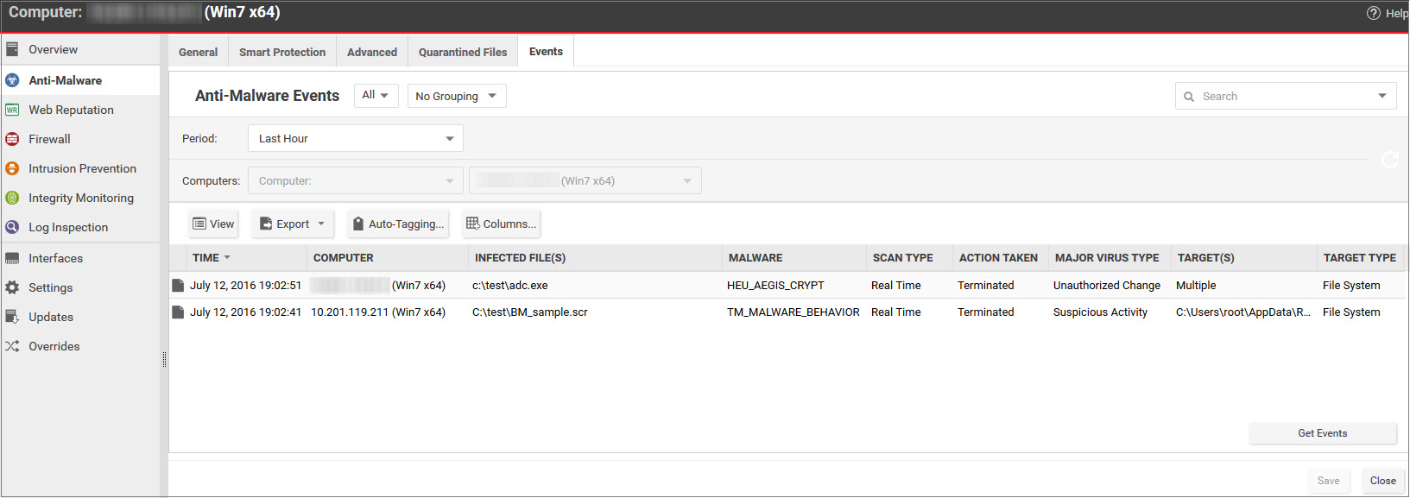Click the Auto-Tagging button
The height and width of the screenshot is (498, 1410).
[x=398, y=224]
